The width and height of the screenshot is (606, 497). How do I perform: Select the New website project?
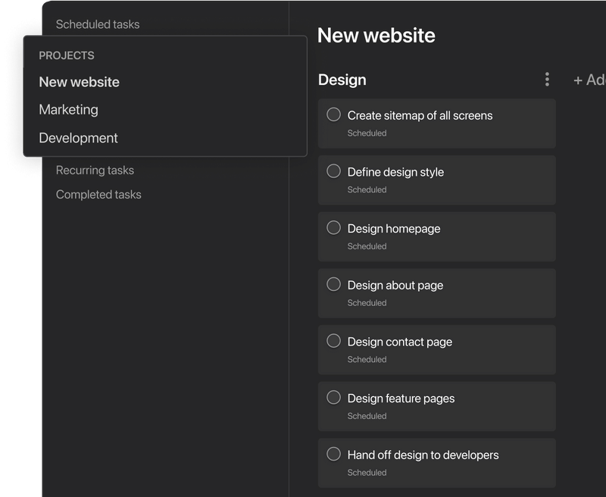tap(80, 82)
